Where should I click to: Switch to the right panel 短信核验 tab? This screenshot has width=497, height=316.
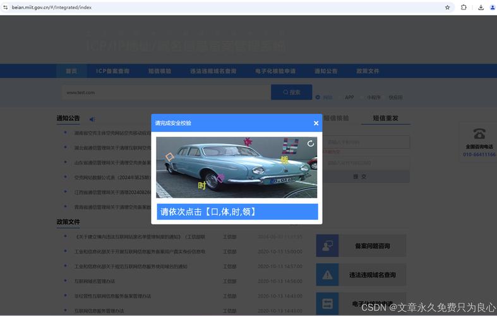point(336,118)
